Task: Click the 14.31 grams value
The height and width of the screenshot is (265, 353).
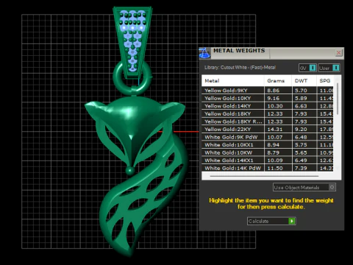Action: pos(275,130)
